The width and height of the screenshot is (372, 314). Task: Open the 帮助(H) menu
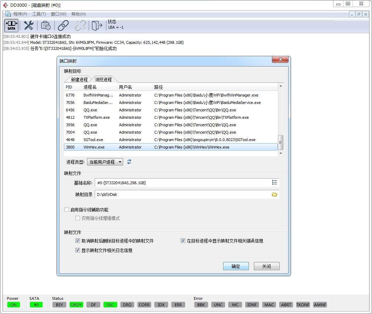79,14
